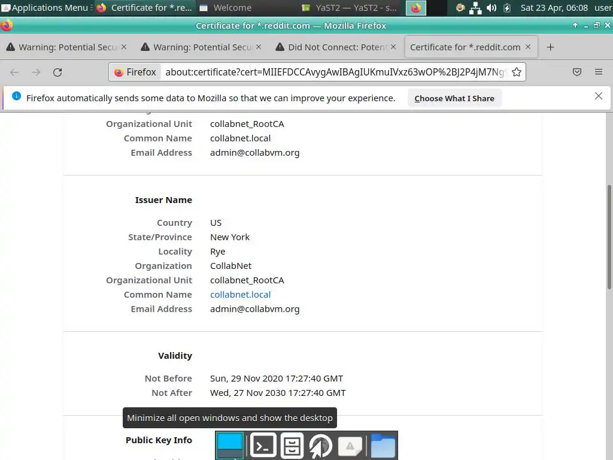Close the first Warning: Potential Security tab
Viewport: 613px width, 460px height.
point(124,47)
